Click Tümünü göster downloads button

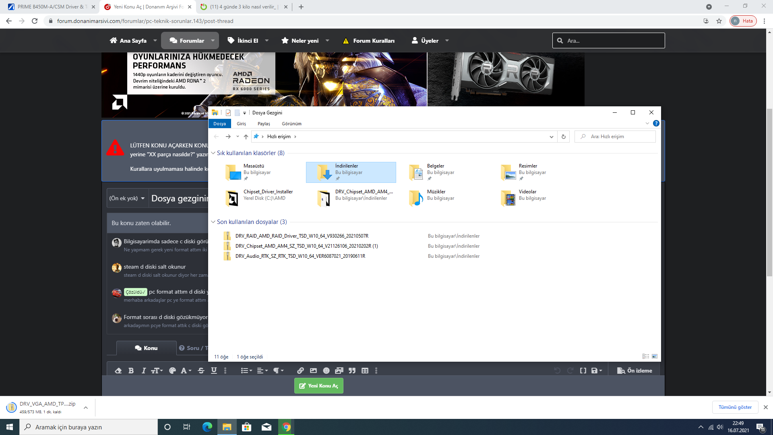pyautogui.click(x=735, y=407)
